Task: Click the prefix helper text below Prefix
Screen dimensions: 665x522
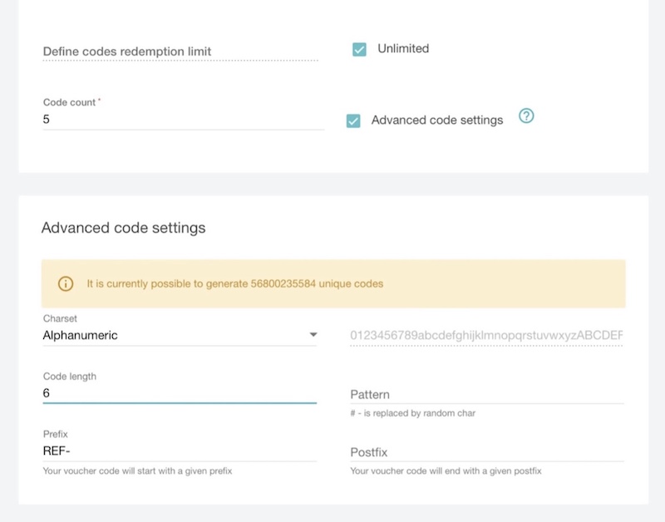Action: click(137, 471)
